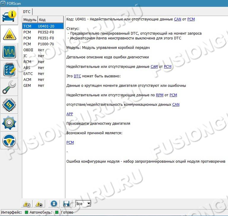Click the Автомобиль green status indicator
The width and height of the screenshot is (228, 216).
57,212
